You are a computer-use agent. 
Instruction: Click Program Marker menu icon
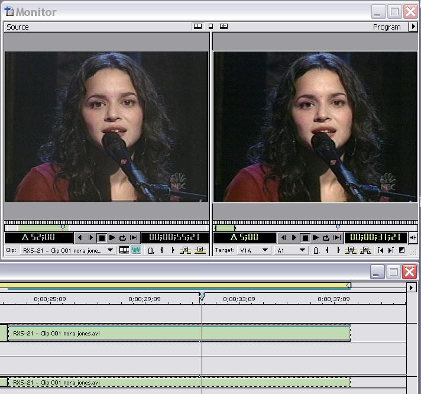click(316, 251)
